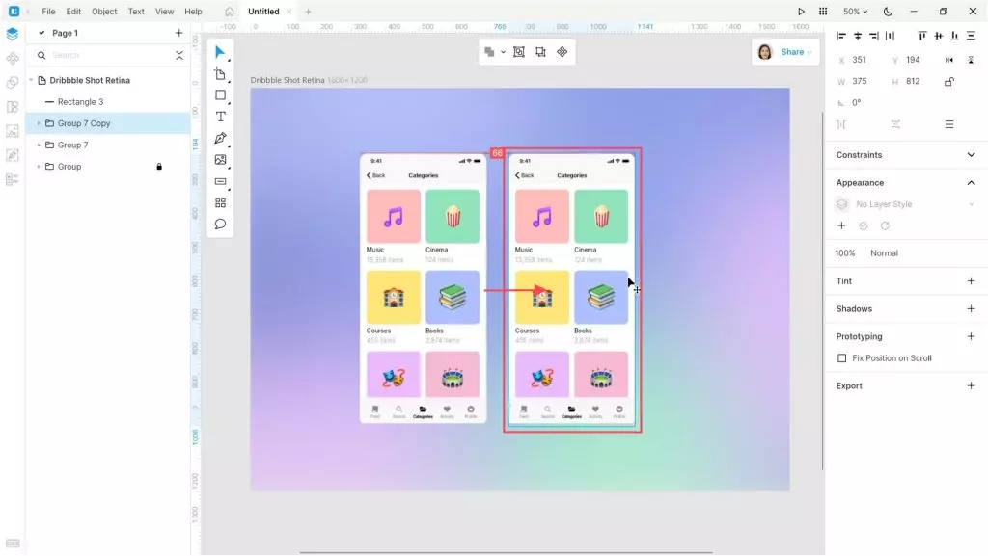Click the home icon in title bar
Image resolution: width=988 pixels, height=556 pixels.
pos(230,12)
